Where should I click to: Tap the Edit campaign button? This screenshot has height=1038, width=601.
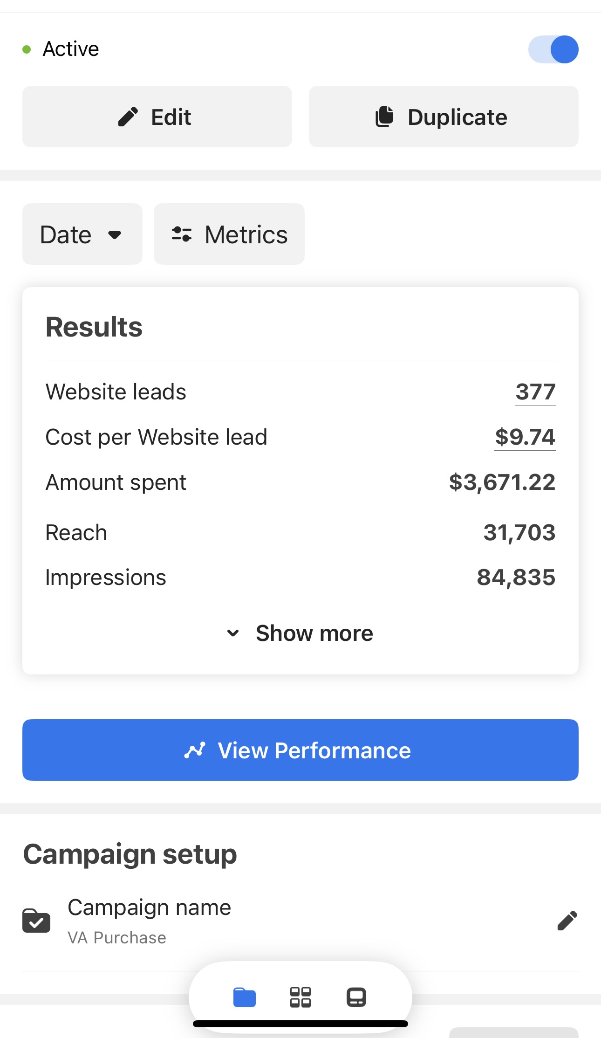click(157, 117)
